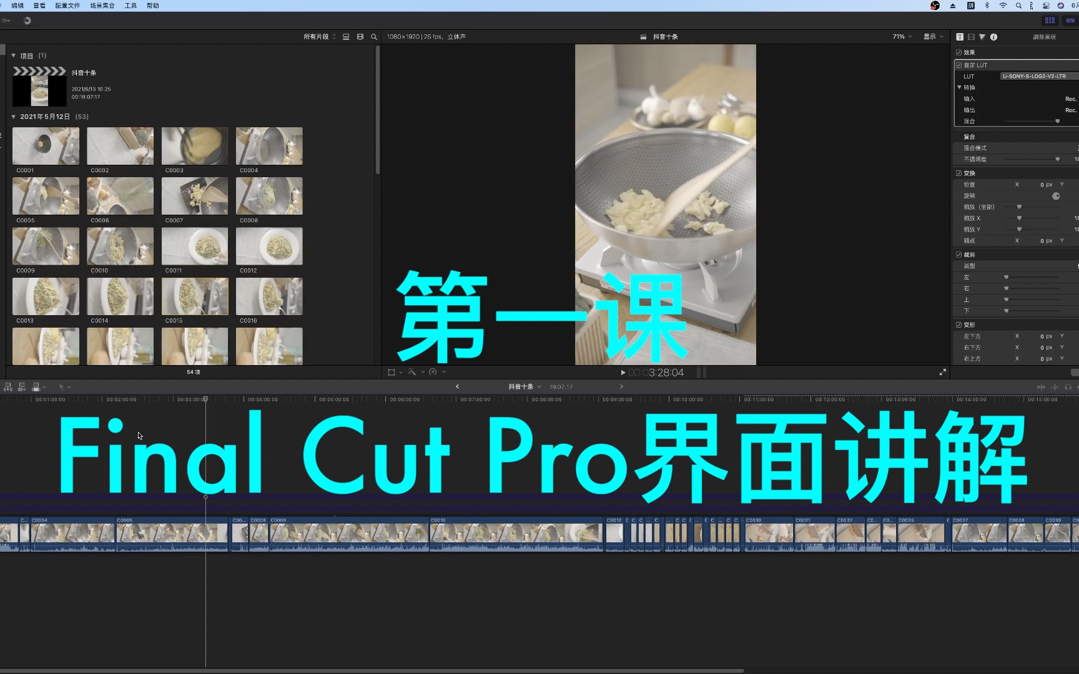Viewport: 1079px width, 674px height.
Task: Open the 所有片段 clip filter dropdown
Action: (x=320, y=37)
